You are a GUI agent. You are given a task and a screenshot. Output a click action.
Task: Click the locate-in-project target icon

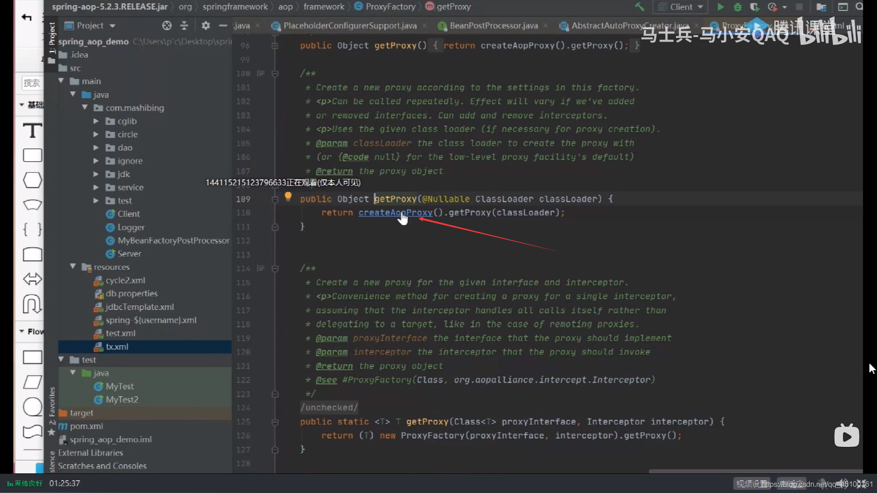167,26
